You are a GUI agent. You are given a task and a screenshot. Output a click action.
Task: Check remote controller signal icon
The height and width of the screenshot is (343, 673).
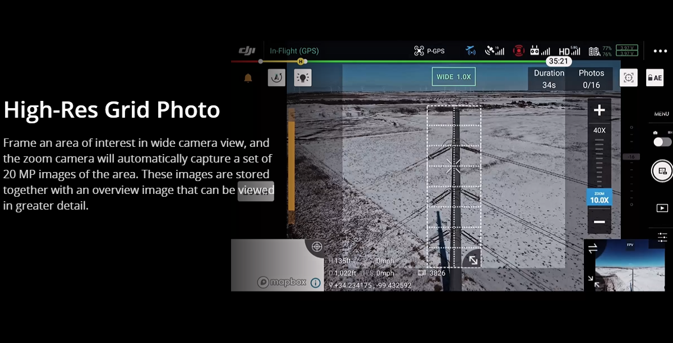(540, 51)
